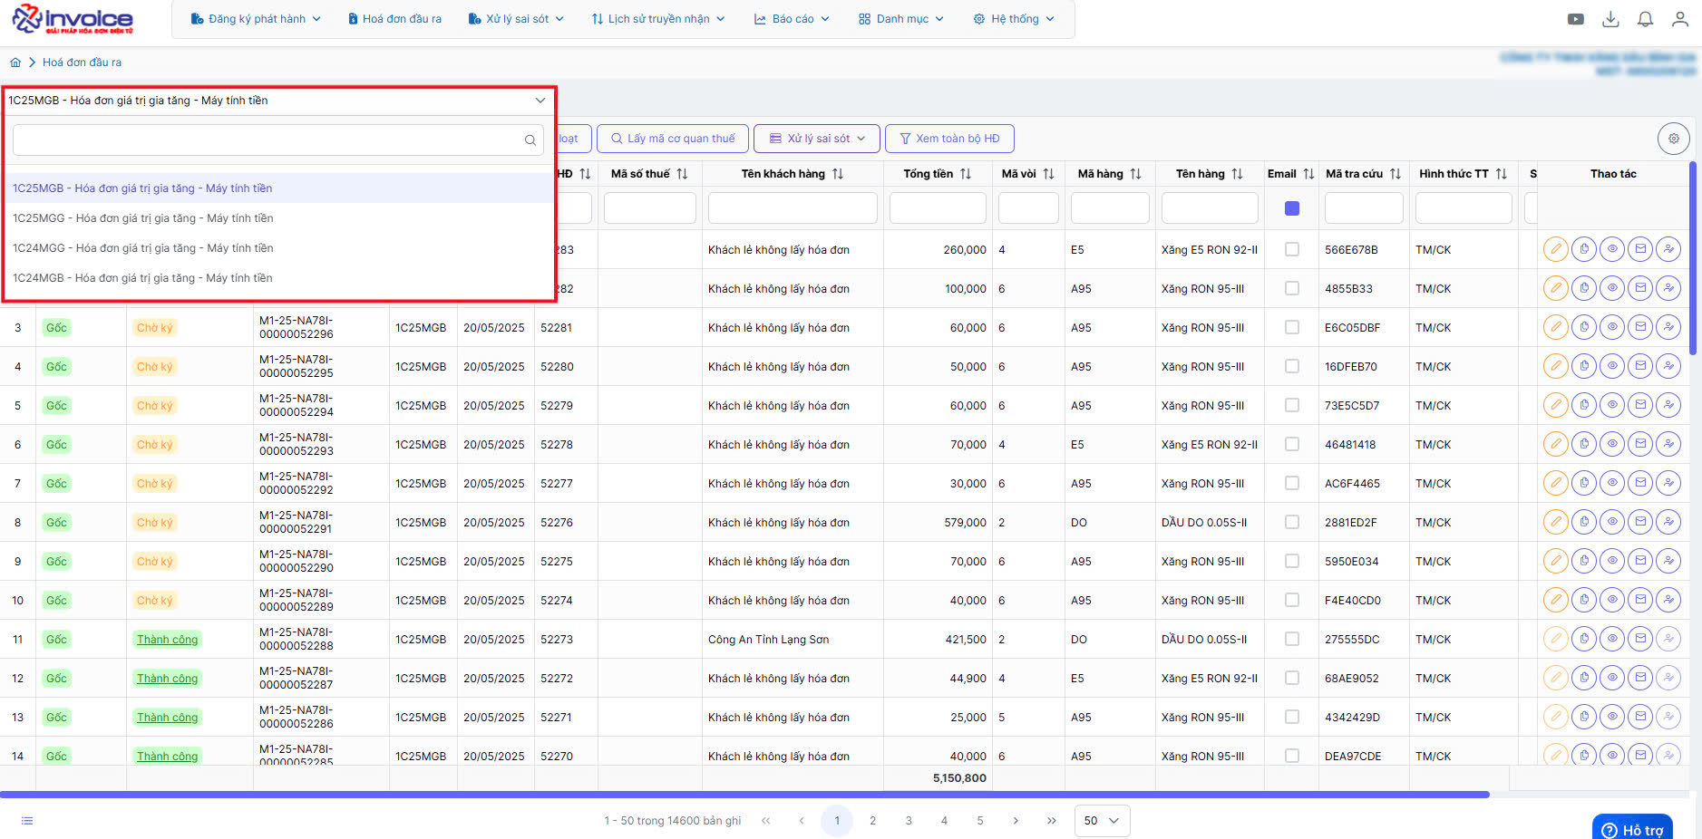
Task: Tick Email checkbox for invoice 73E5C5D7
Action: (x=1292, y=405)
